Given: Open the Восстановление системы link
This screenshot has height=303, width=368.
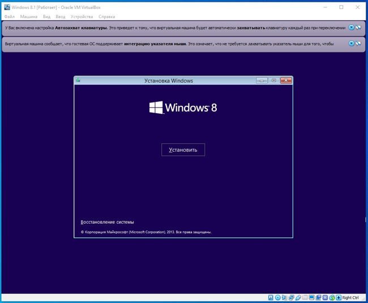Looking at the screenshot, I should 107,222.
